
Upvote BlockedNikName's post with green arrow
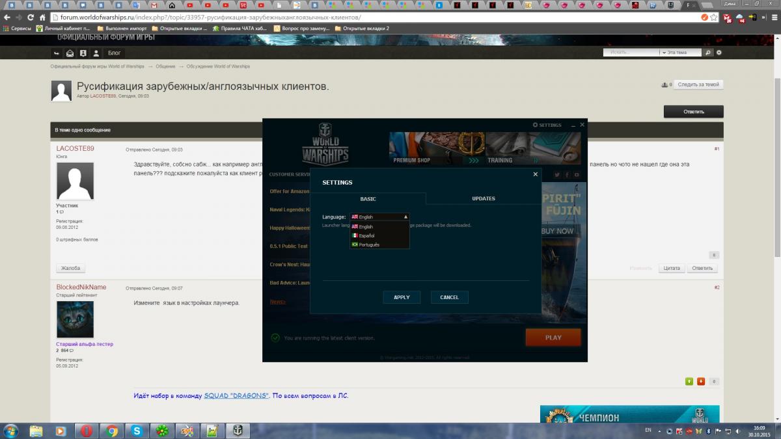pos(689,382)
